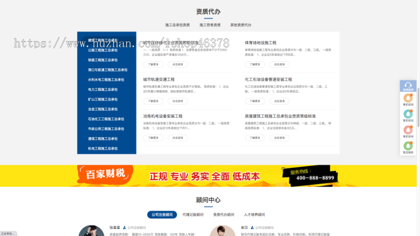The image size is (420, 236).
Task: Click 点击咨询 under 城市园林绿化 card
Action: 178,64
